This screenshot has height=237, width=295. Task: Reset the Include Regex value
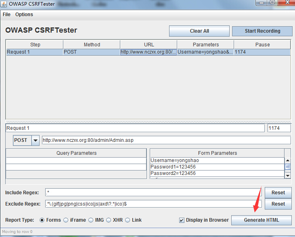pyautogui.click(x=278, y=193)
